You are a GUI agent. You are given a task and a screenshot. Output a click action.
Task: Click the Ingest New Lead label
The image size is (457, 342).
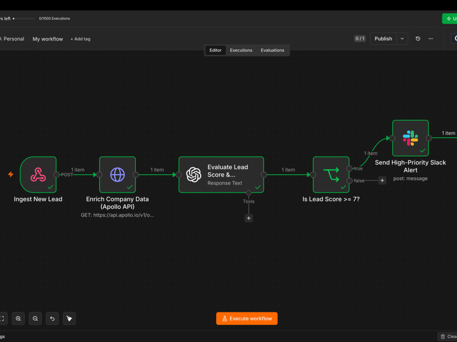pos(38,199)
